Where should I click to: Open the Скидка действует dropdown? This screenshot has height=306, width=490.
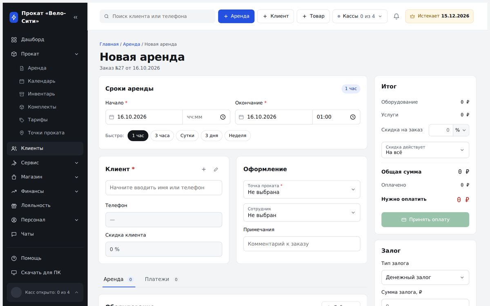click(x=425, y=150)
